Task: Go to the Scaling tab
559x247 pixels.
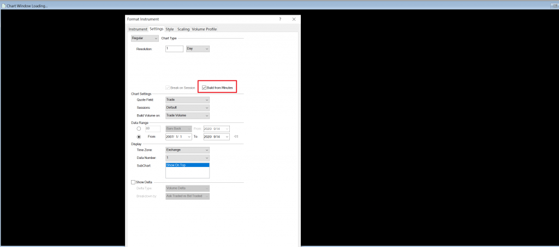Action: [183, 29]
